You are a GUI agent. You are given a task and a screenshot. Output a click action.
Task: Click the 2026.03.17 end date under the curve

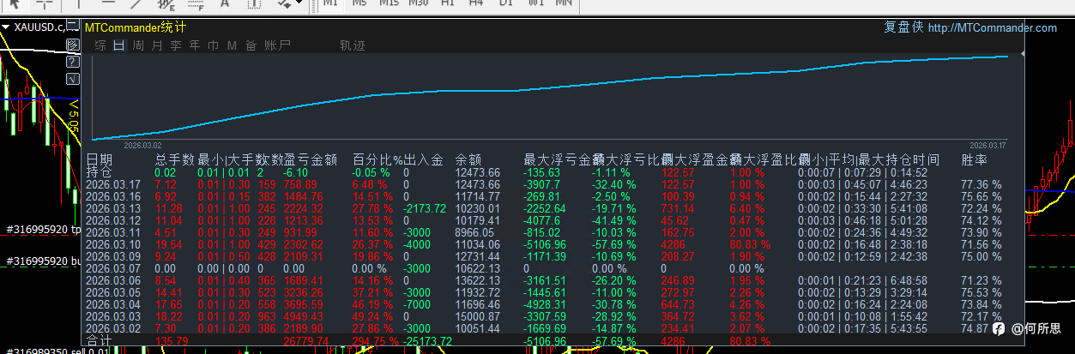click(988, 145)
